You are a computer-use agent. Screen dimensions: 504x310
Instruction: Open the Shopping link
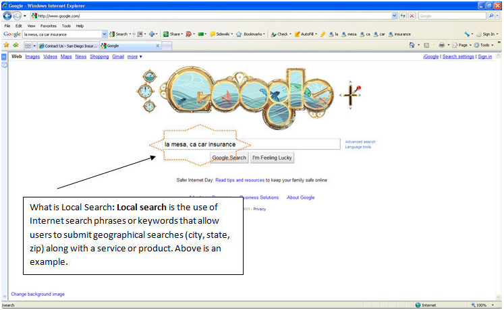coord(99,57)
